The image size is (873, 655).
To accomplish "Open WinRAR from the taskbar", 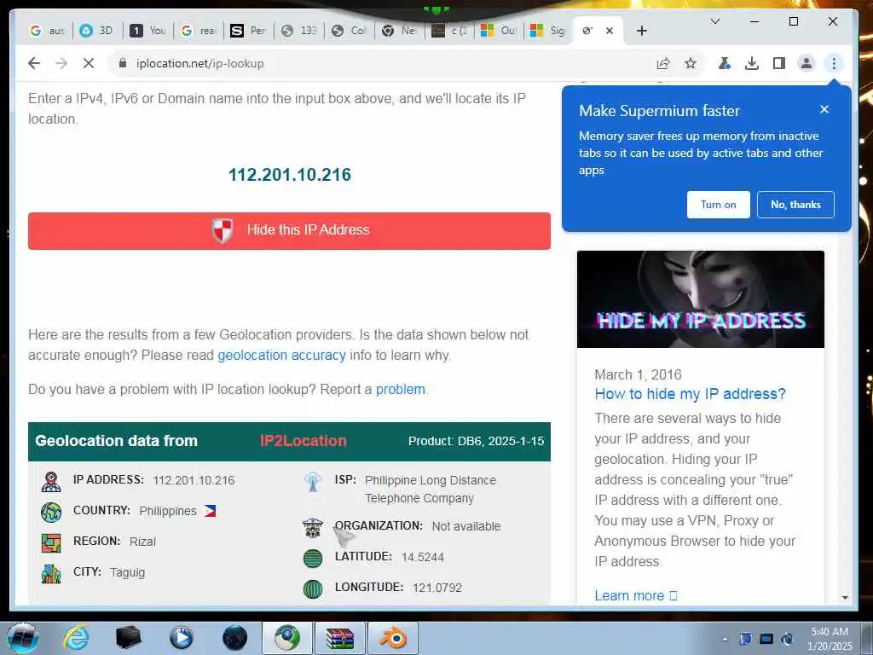I will click(340, 638).
